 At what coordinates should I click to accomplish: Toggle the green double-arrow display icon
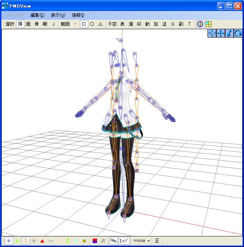(x=67, y=241)
